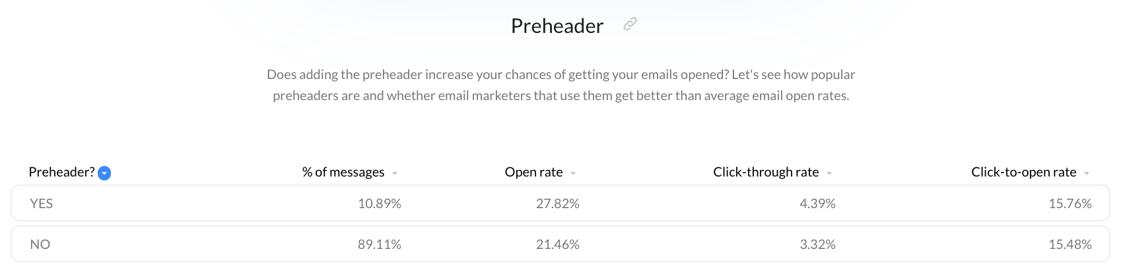Sort by Click-through rate arrow
Image resolution: width=1125 pixels, height=274 pixels.
pyautogui.click(x=829, y=173)
